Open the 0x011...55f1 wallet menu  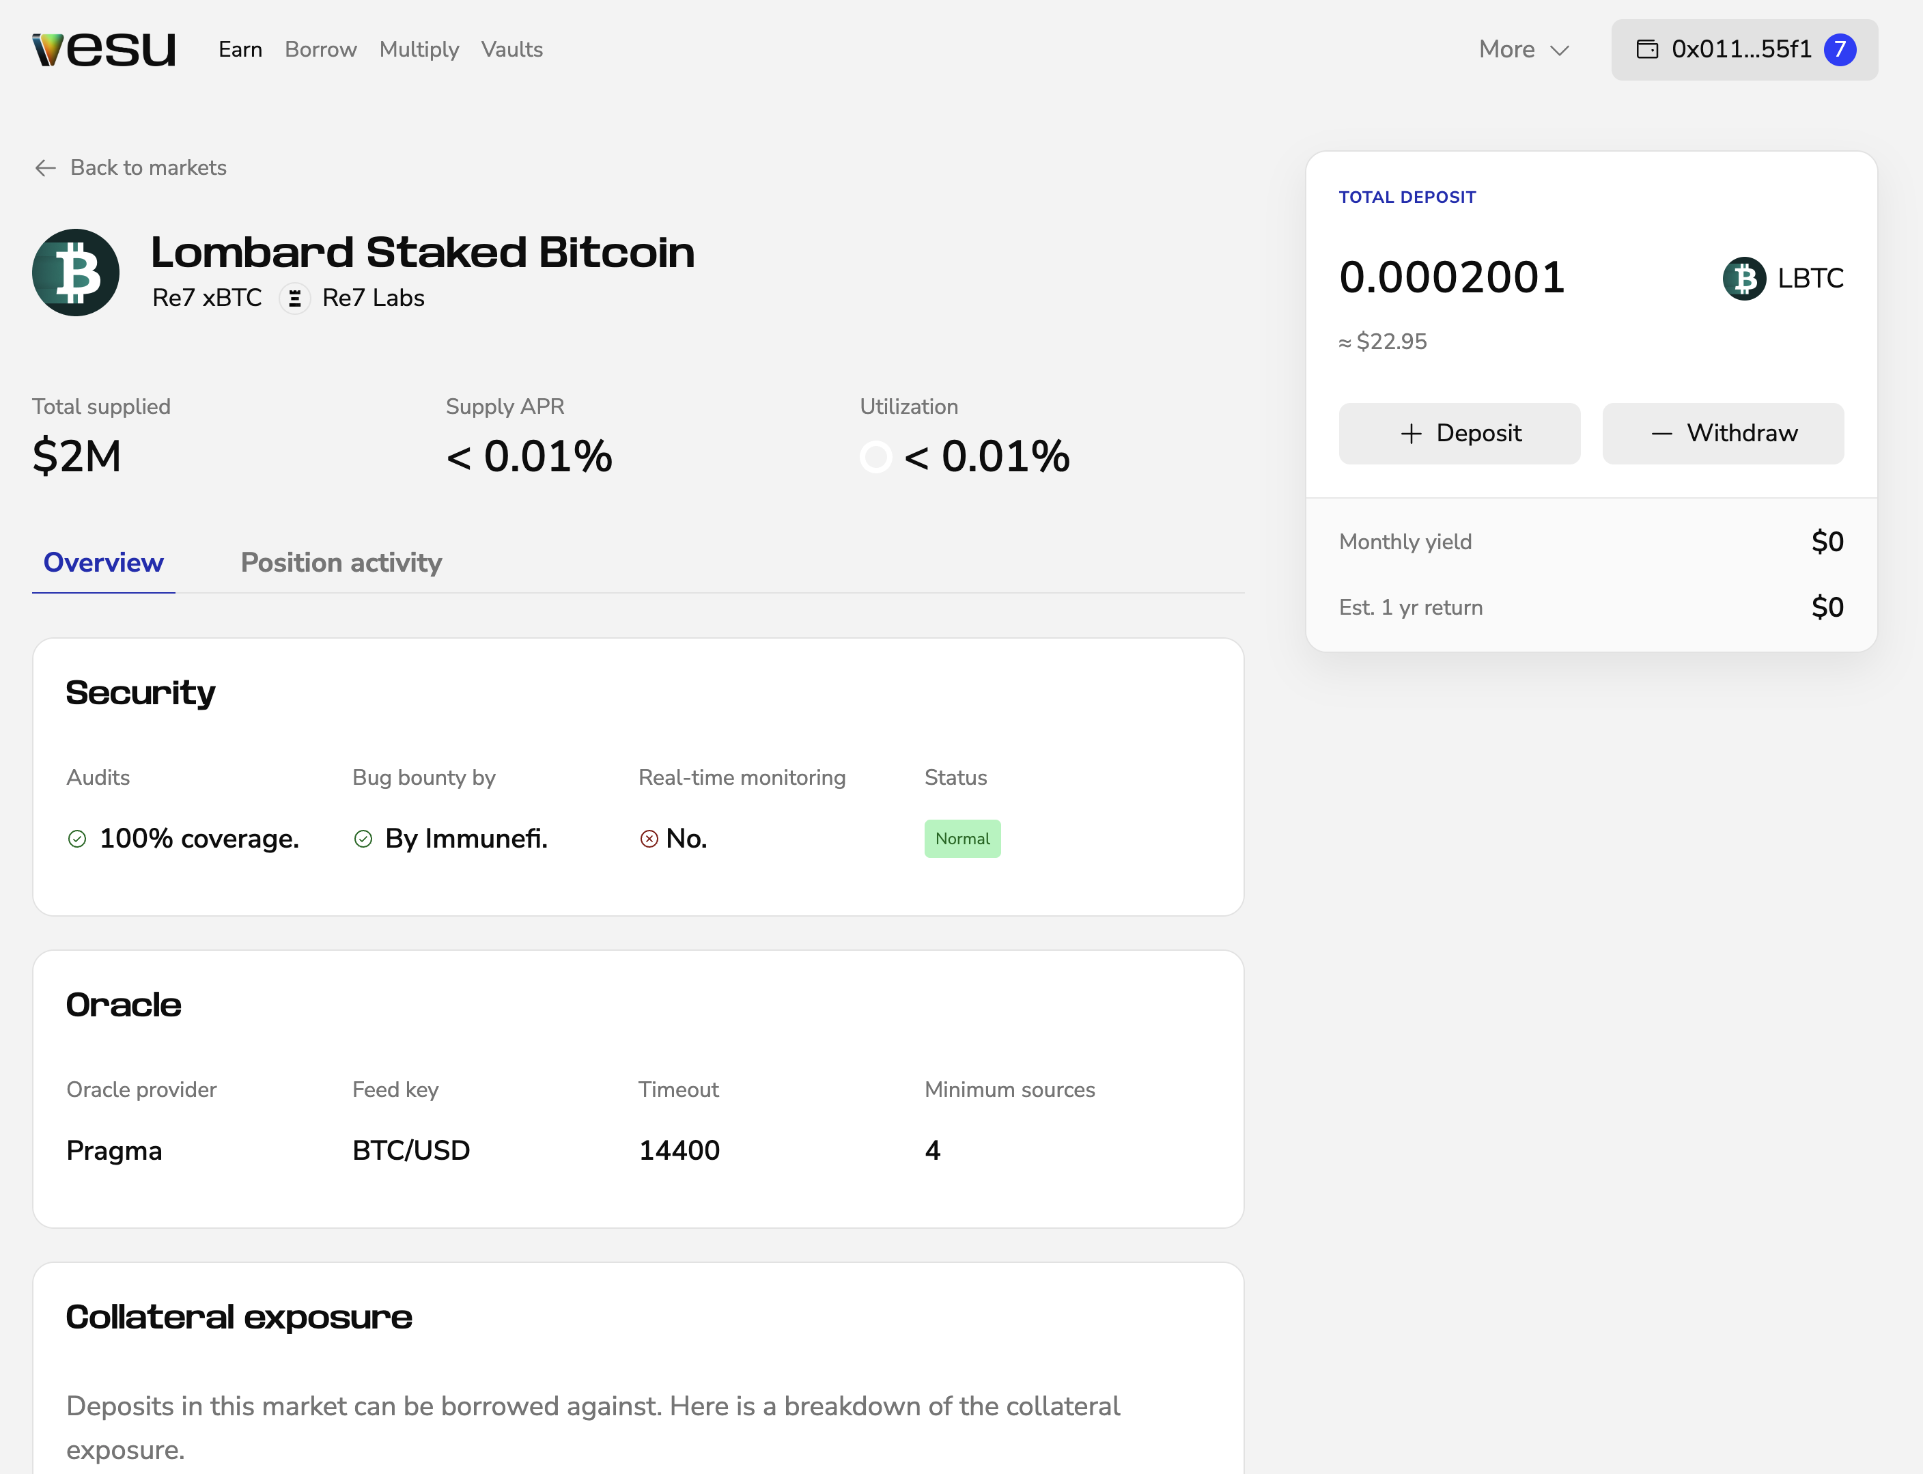(1741, 49)
